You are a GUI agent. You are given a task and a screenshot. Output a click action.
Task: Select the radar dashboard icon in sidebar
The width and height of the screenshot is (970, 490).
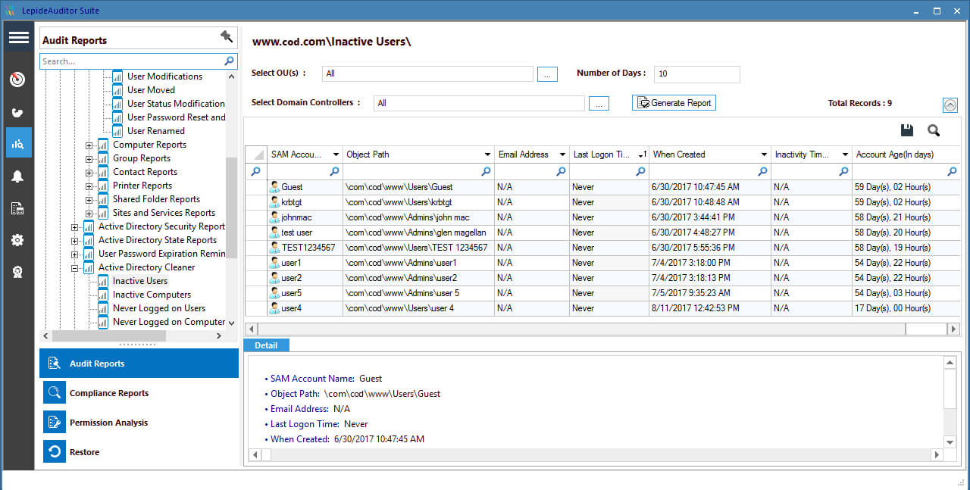click(x=17, y=79)
